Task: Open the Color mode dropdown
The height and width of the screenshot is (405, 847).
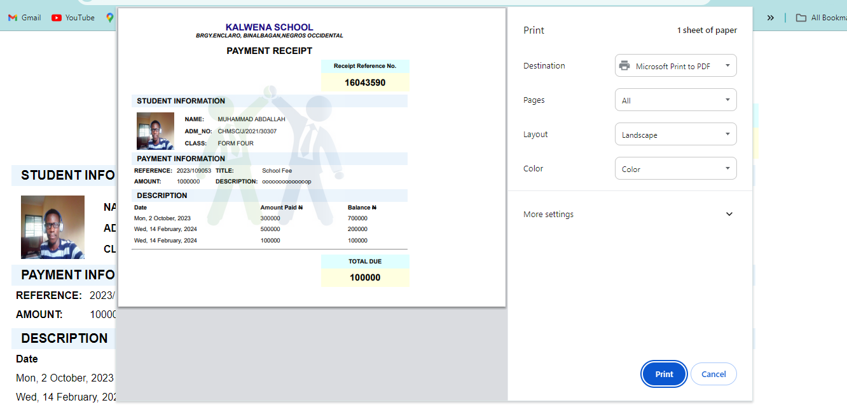Action: point(675,169)
